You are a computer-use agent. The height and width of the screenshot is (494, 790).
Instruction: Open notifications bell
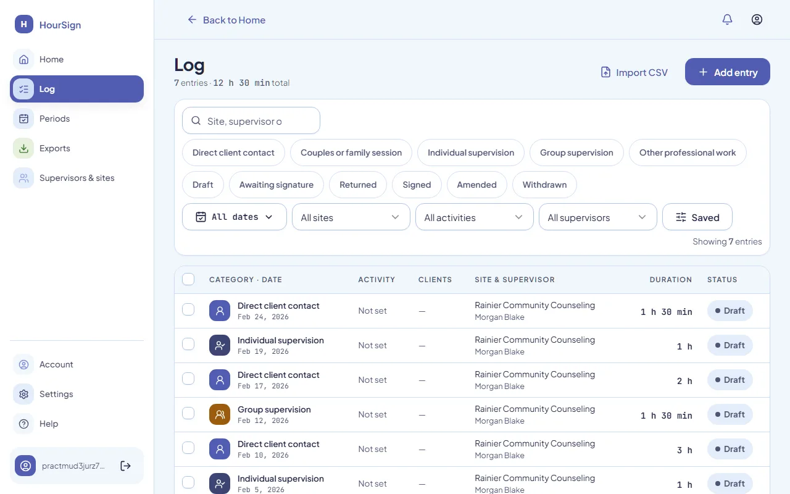(x=727, y=20)
